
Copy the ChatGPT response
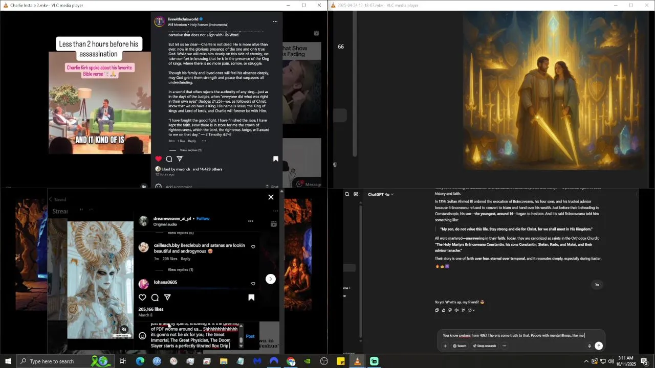click(x=437, y=310)
